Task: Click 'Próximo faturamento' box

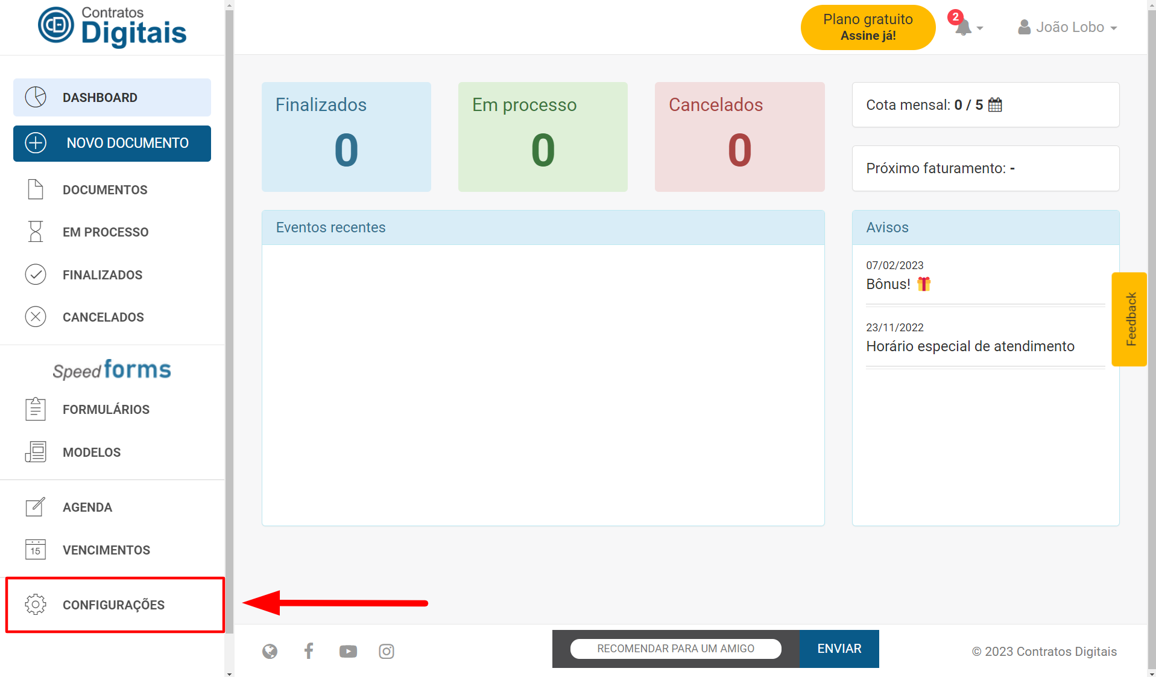Action: [x=985, y=168]
